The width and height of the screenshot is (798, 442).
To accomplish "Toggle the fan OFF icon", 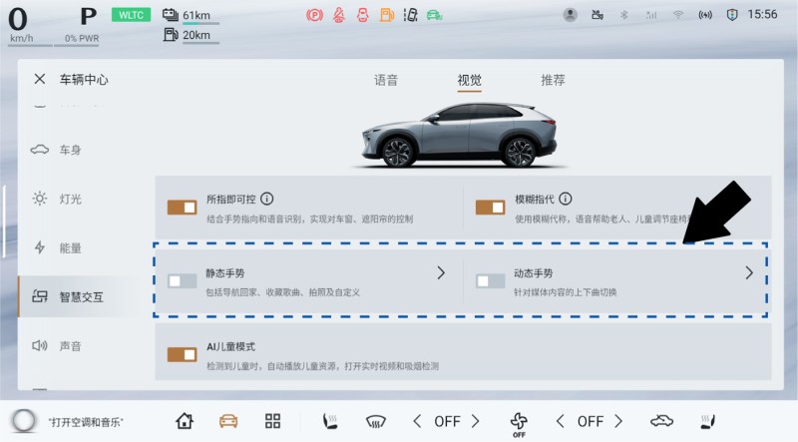I will click(519, 424).
